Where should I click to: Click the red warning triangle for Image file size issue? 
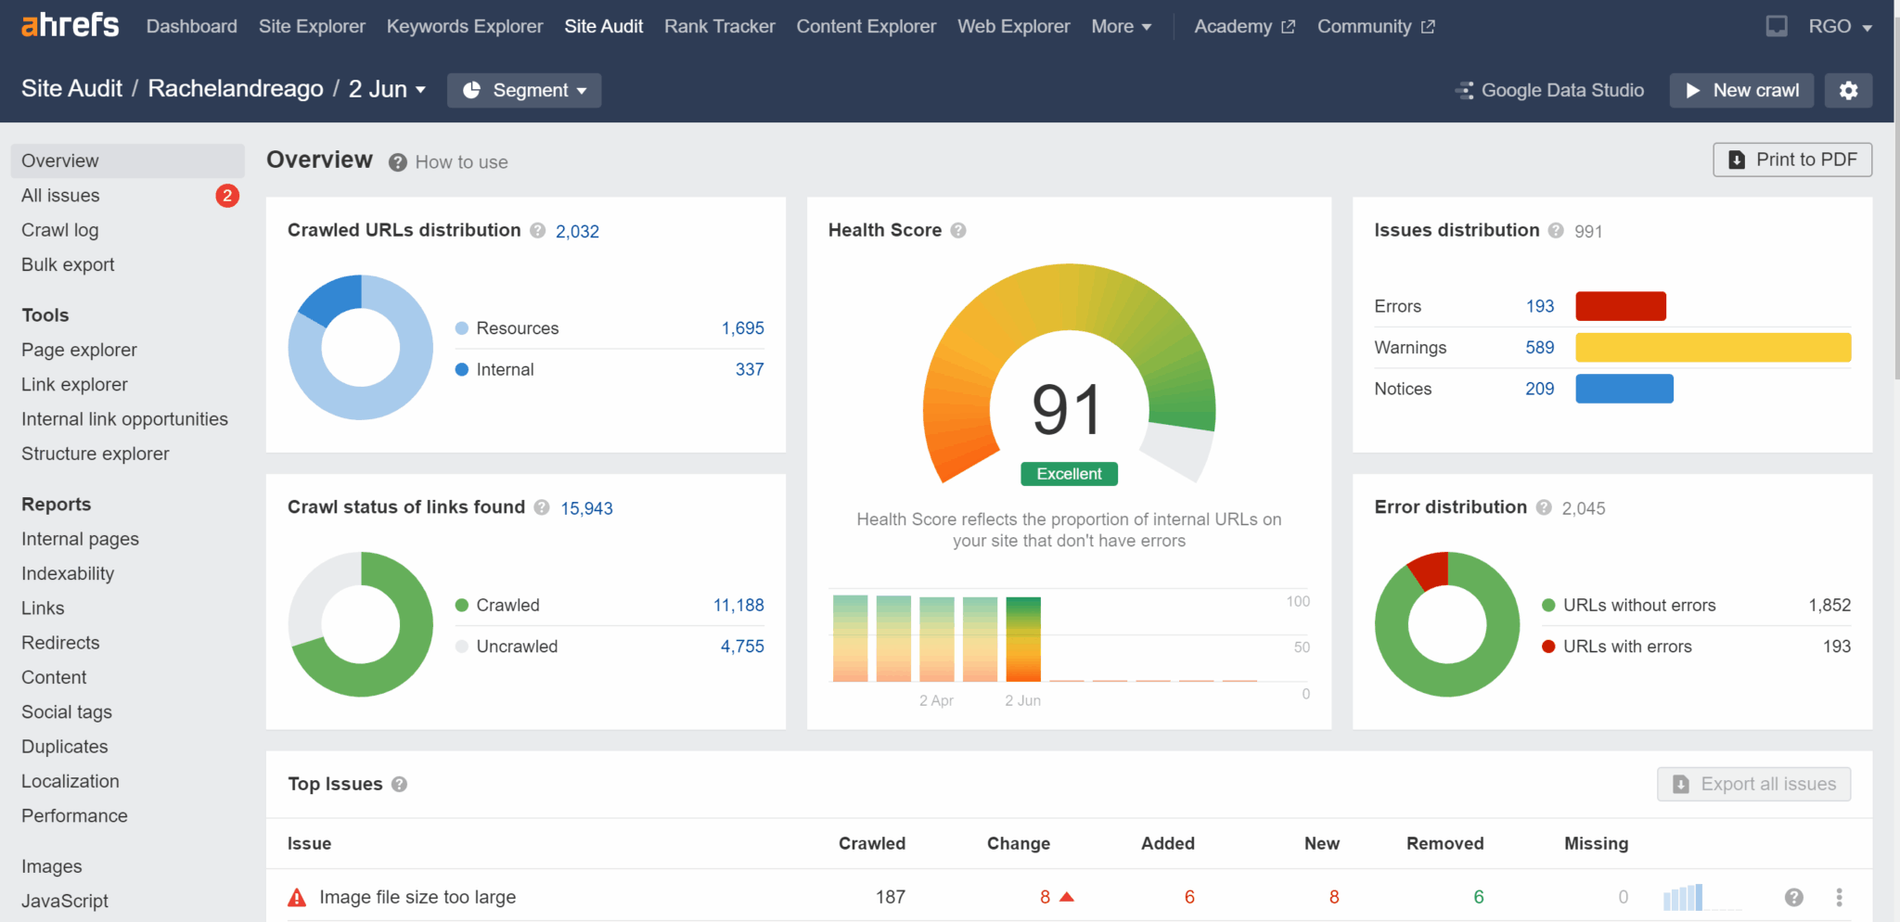pos(297,897)
